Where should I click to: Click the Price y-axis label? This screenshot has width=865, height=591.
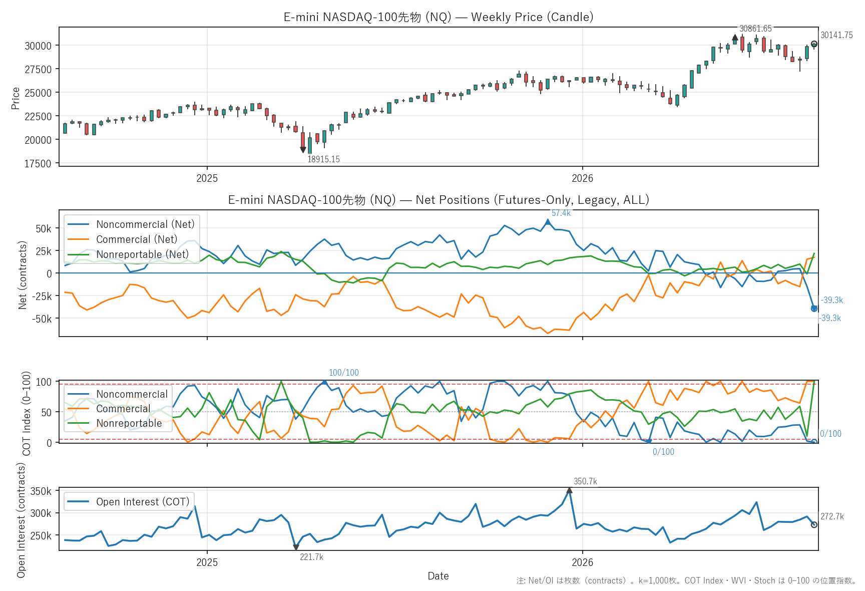coord(16,98)
